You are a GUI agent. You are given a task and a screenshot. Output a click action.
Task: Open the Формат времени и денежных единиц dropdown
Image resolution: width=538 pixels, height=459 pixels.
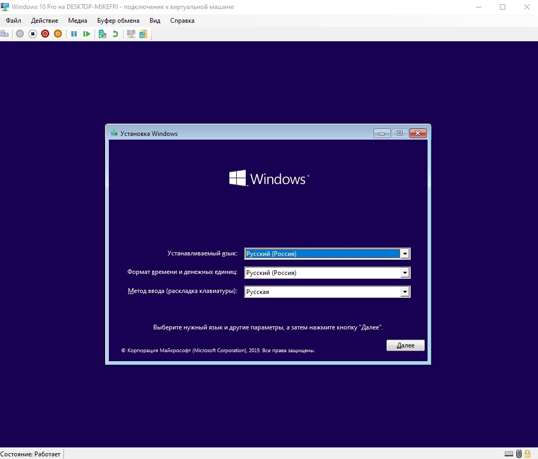405,273
